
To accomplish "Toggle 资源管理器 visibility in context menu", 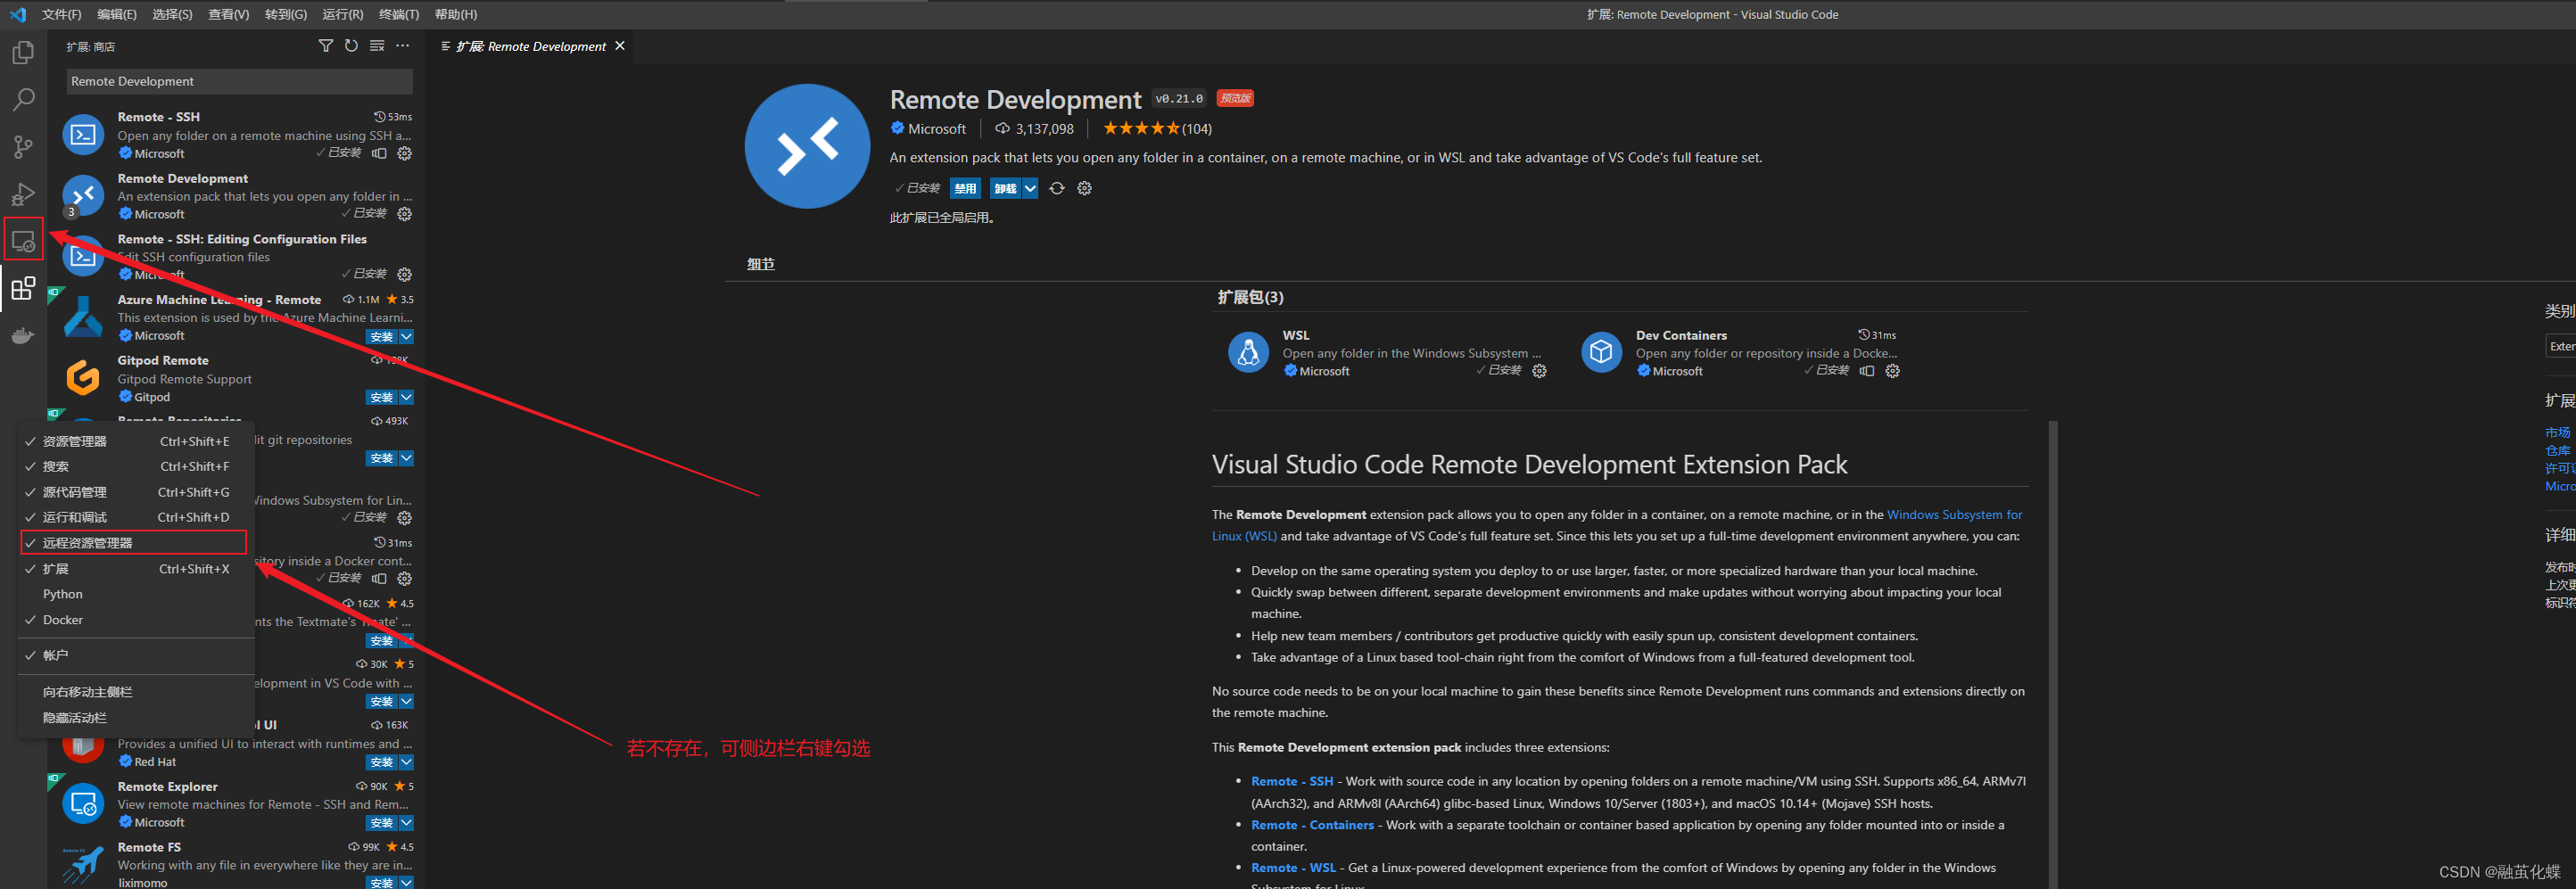I will (136, 441).
